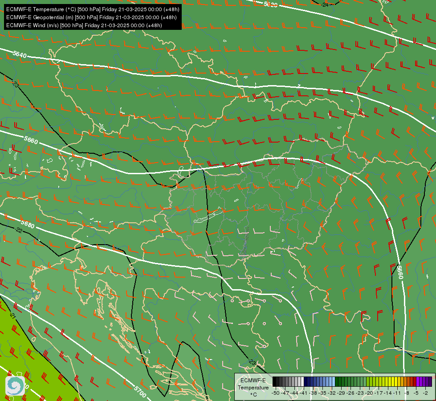Click the -5 legend tick label
Screen dimensions: 436x401
416,393
